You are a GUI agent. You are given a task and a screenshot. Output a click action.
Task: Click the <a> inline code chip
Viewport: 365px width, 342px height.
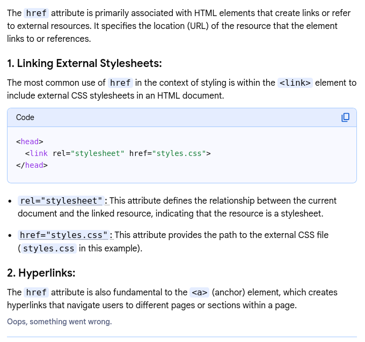point(199,292)
